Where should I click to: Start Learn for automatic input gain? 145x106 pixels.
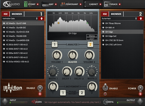coord(37,102)
